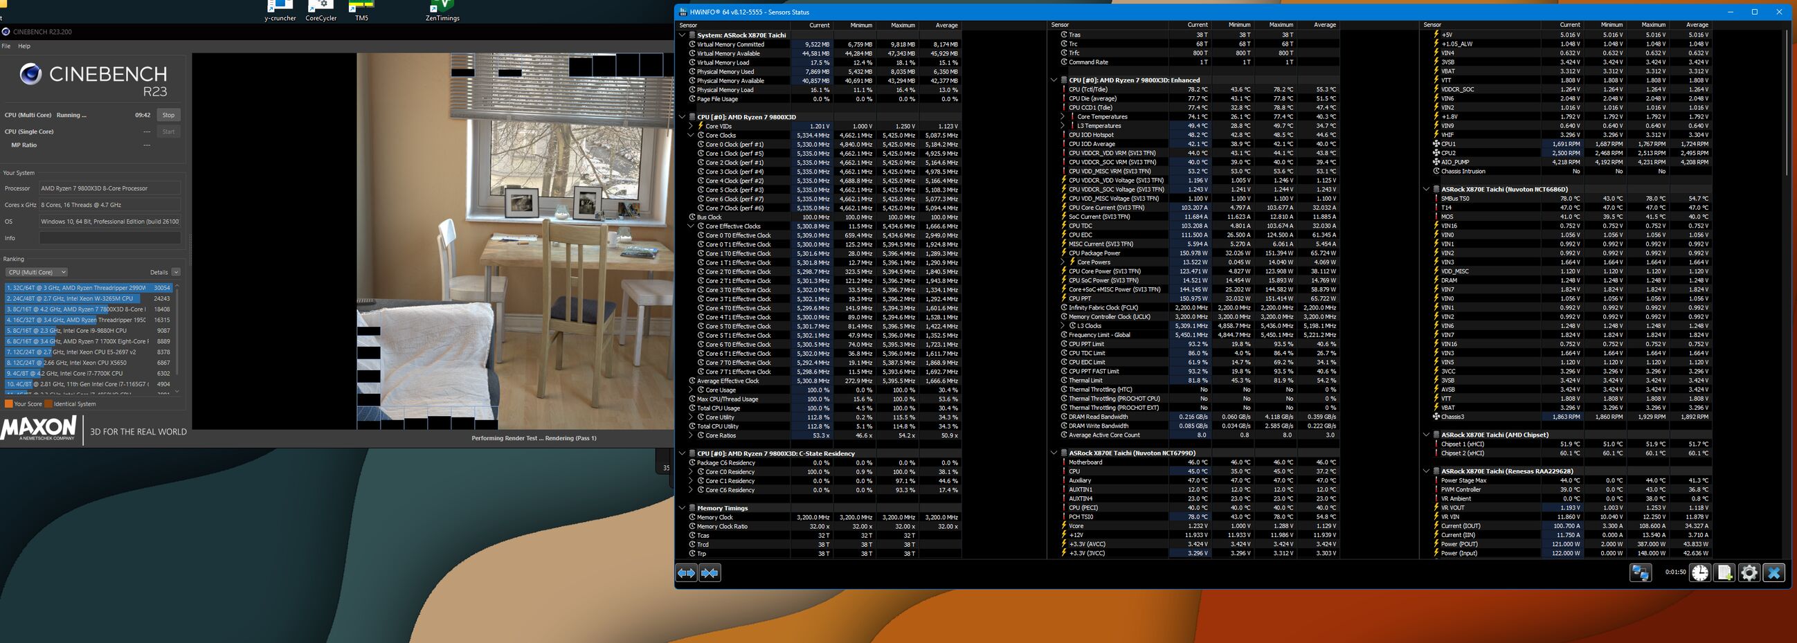Image resolution: width=1797 pixels, height=643 pixels.
Task: Open HWiNFO sensor settings gear
Action: pos(1749,572)
